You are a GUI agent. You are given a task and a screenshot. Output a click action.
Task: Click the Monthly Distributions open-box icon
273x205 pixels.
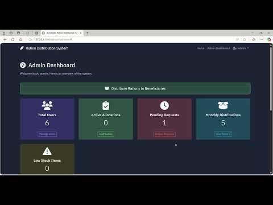pyautogui.click(x=223, y=105)
